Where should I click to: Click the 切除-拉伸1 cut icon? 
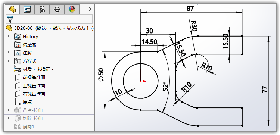point(17,118)
